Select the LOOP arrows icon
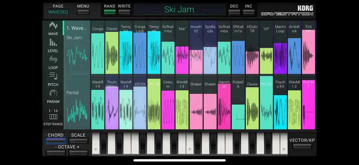The image size is (359, 165). [x=53, y=59]
